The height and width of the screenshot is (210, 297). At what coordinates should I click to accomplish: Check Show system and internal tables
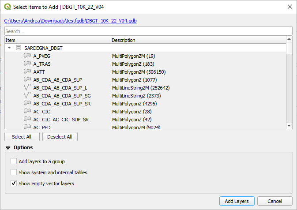click(x=14, y=172)
